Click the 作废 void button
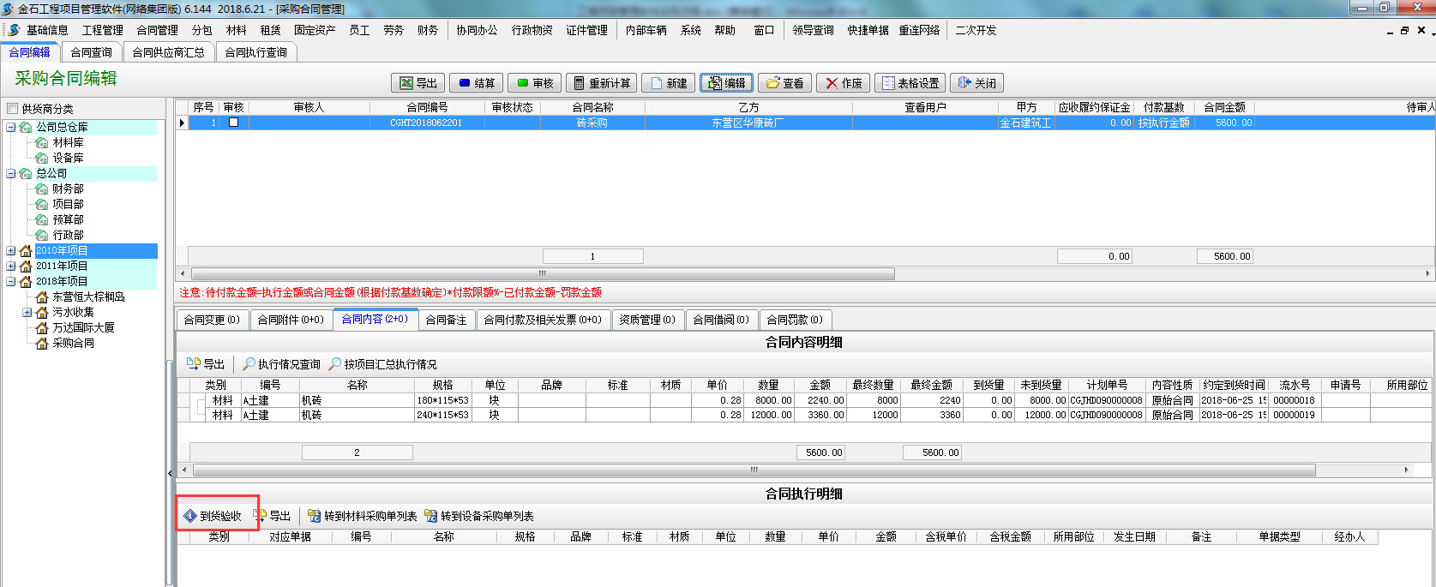This screenshot has height=587, width=1436. [843, 83]
